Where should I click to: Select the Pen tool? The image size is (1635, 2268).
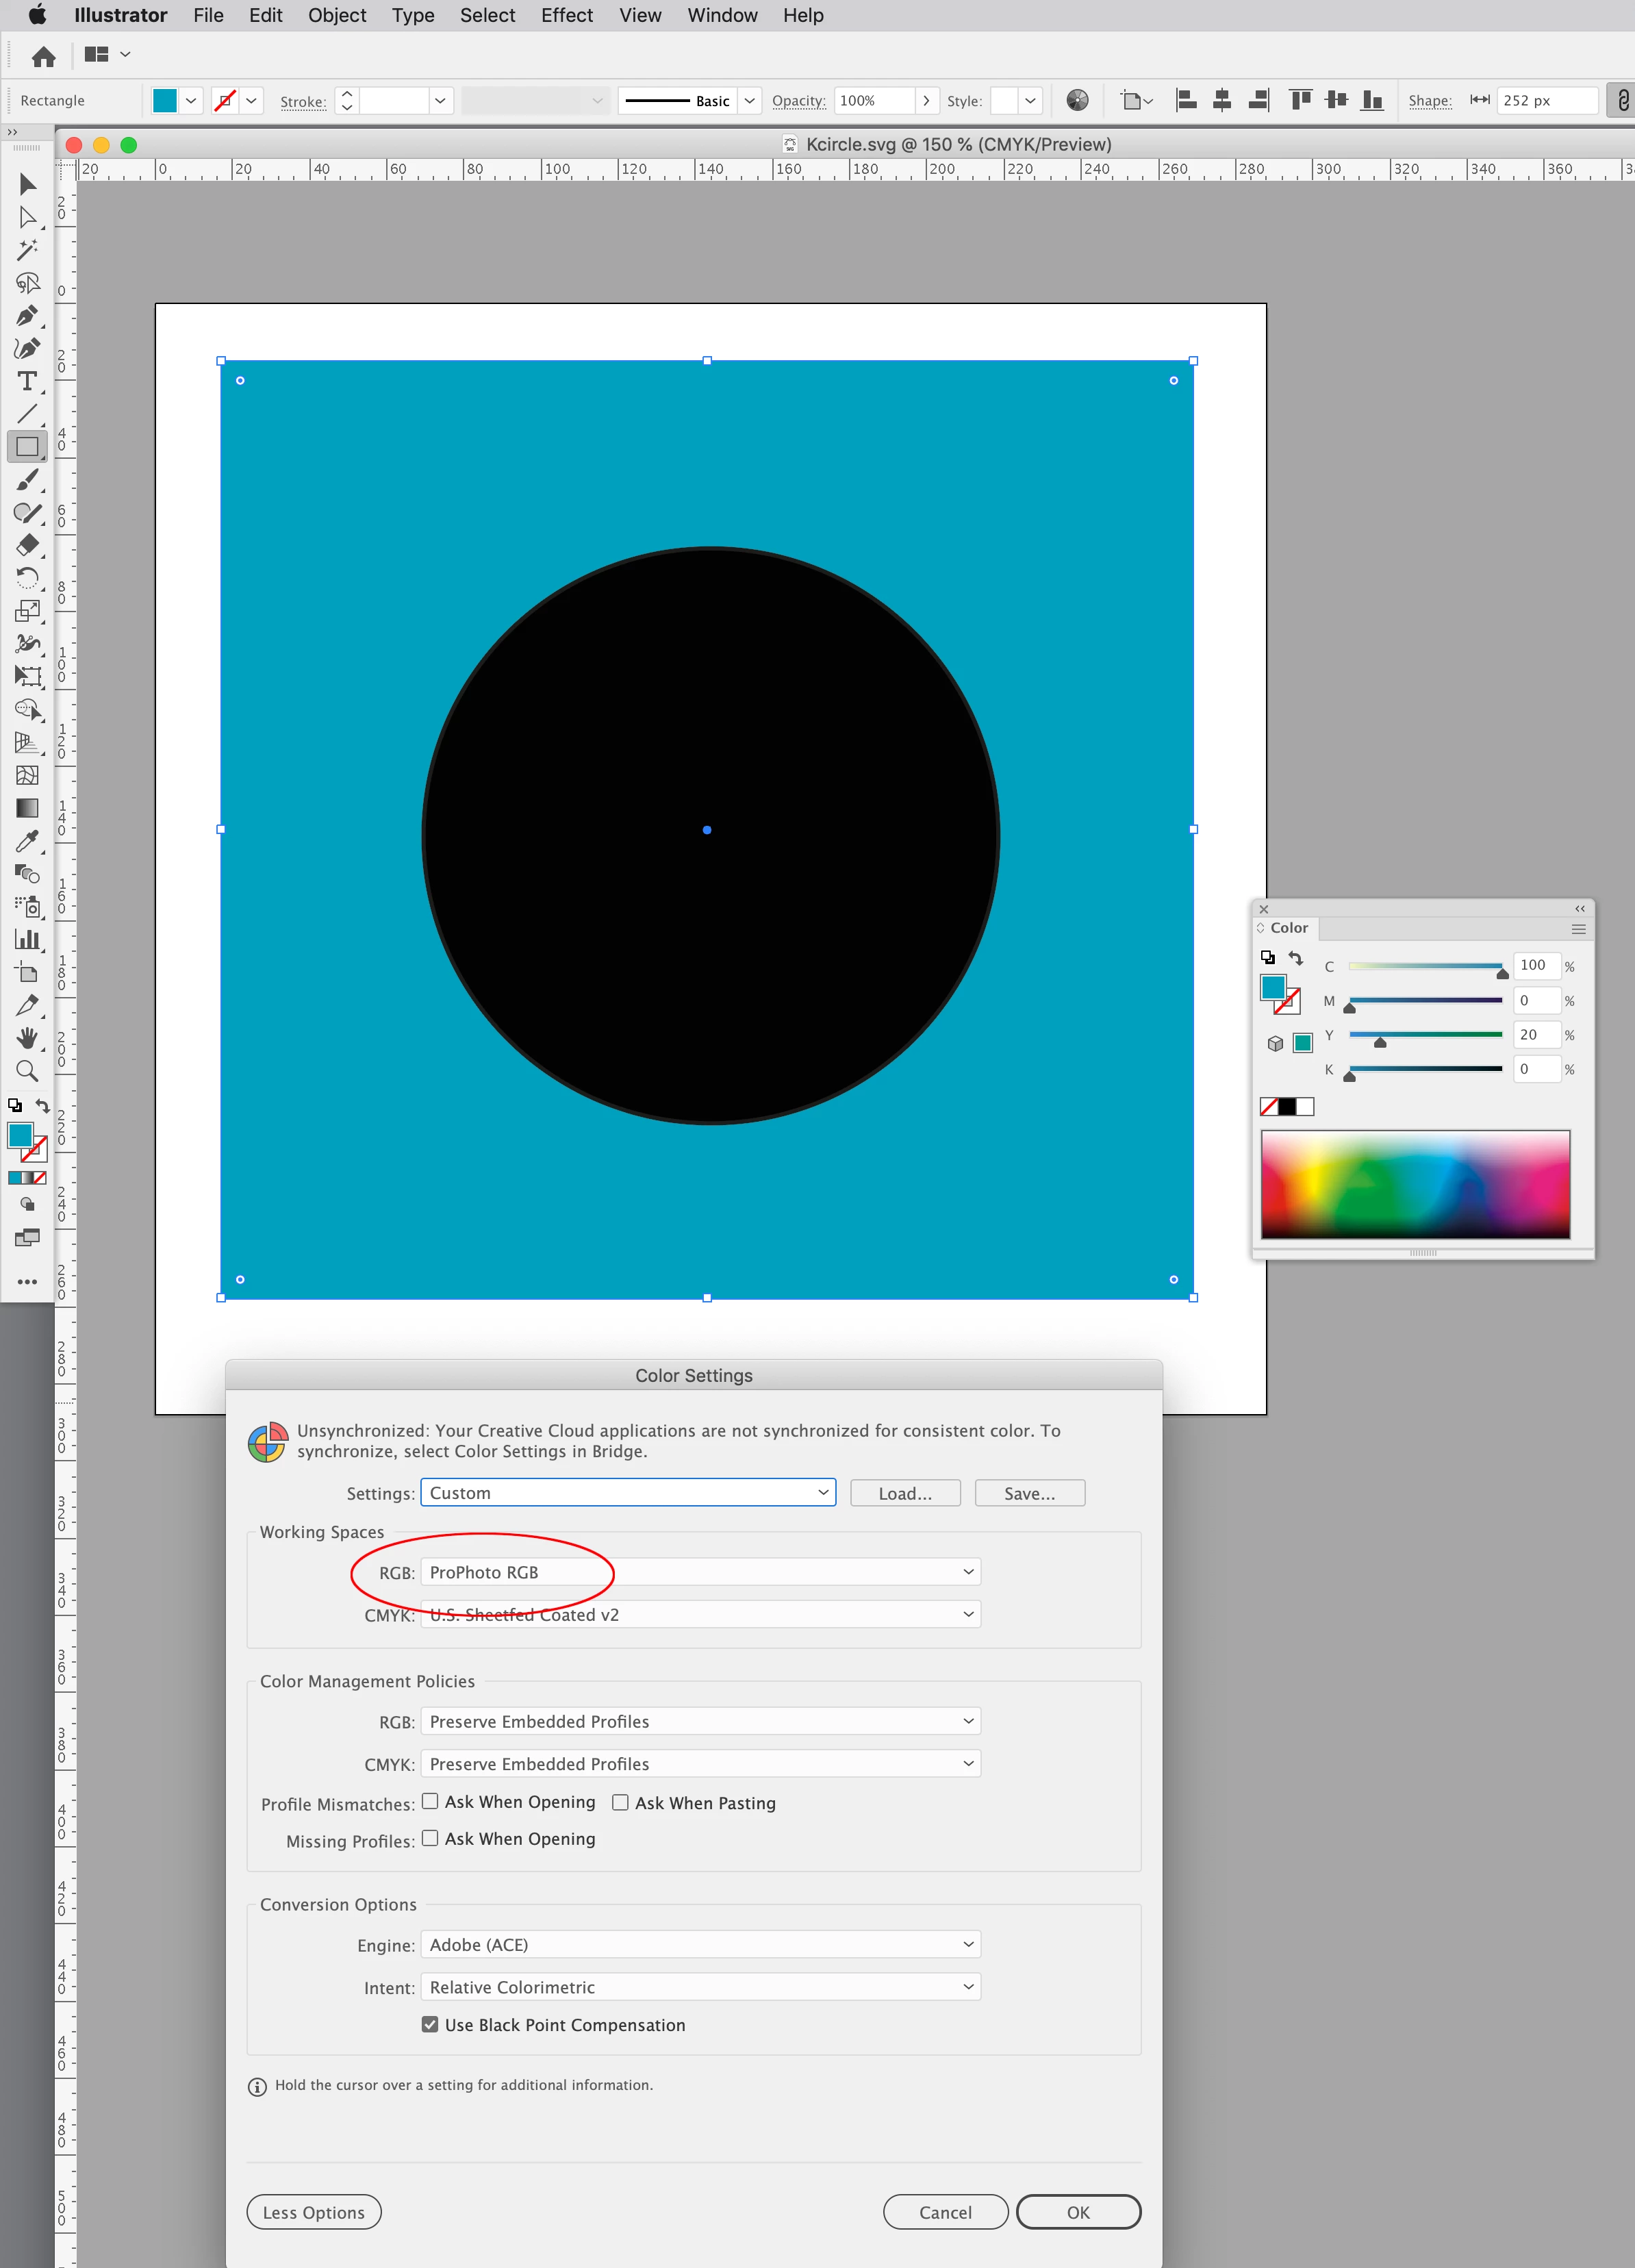click(27, 316)
